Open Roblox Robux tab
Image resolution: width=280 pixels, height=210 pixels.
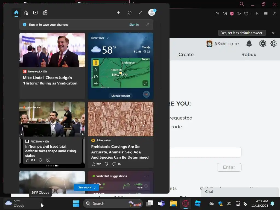[x=249, y=54]
